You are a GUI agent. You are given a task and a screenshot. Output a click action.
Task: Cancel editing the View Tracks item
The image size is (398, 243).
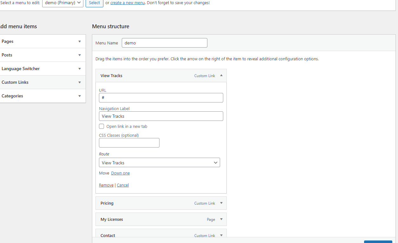[123, 185]
